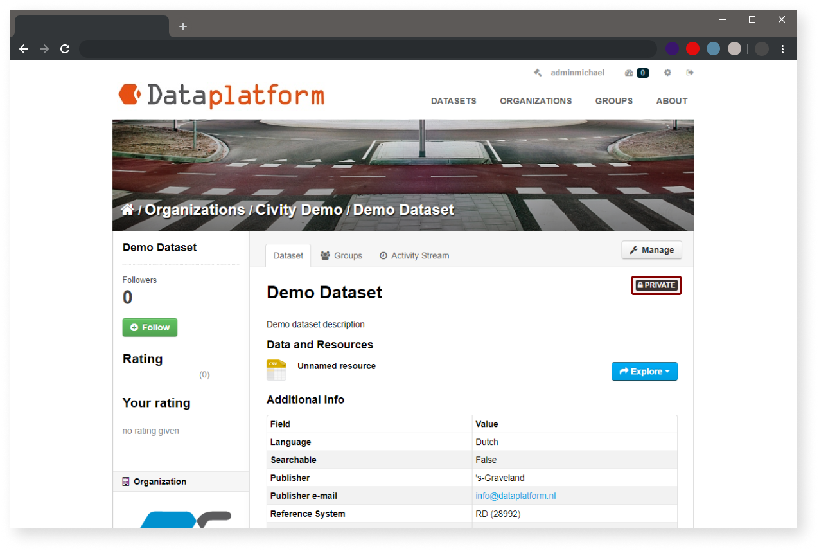
Task: Click the Dataplatform logo
Action: click(x=222, y=95)
